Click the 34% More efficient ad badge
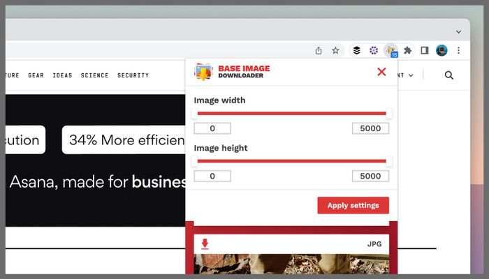This screenshot has width=489, height=279. [124, 139]
